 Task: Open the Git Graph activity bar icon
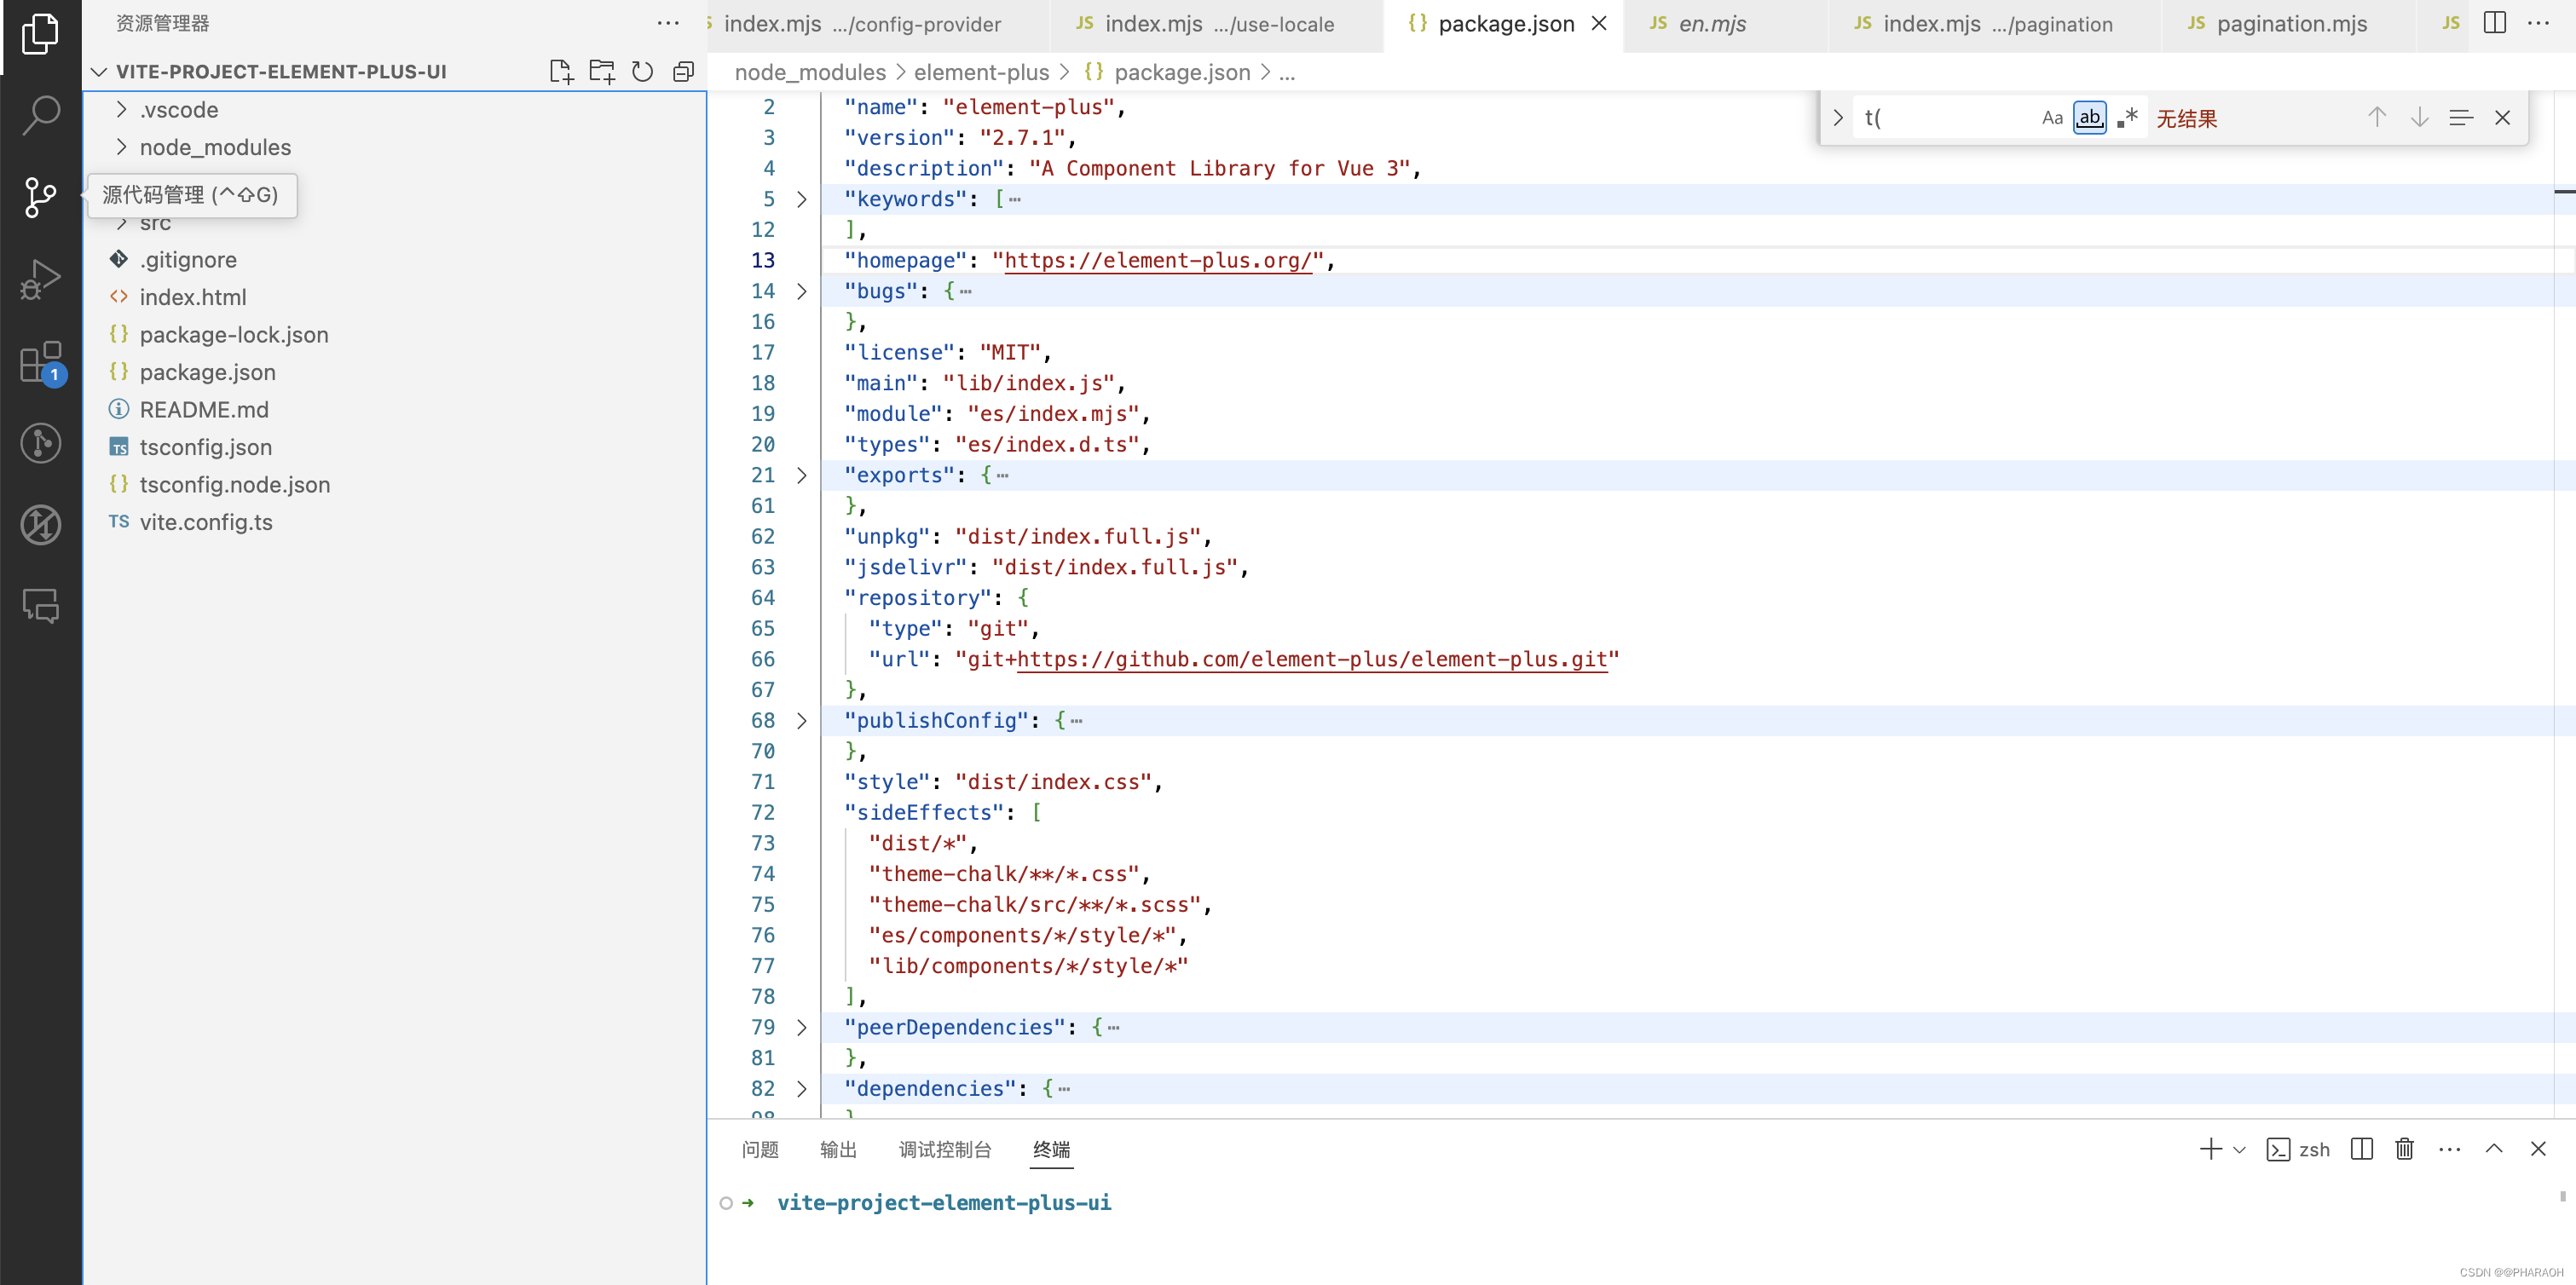(40, 443)
